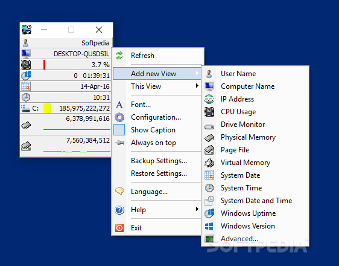Screen dimensions: 339x266
Task: Click the Windows Version logo icon
Action: 209,226
